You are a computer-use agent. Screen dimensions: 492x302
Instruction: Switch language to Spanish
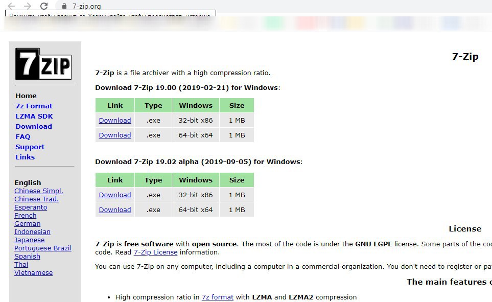coord(27,256)
